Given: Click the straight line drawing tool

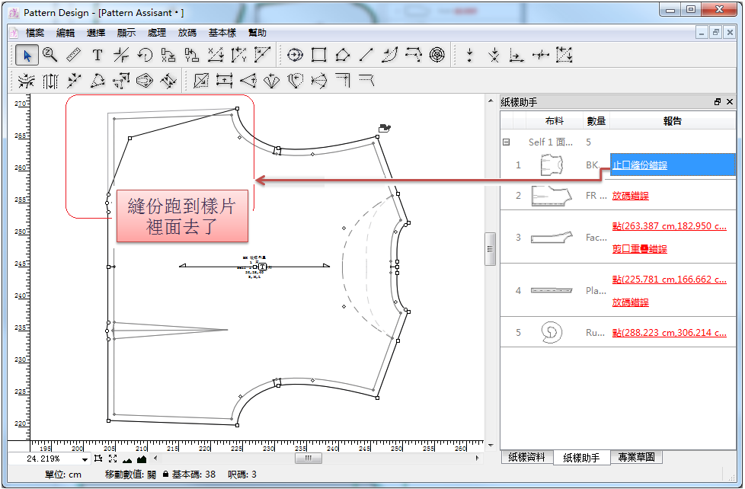Looking at the screenshot, I should point(366,55).
